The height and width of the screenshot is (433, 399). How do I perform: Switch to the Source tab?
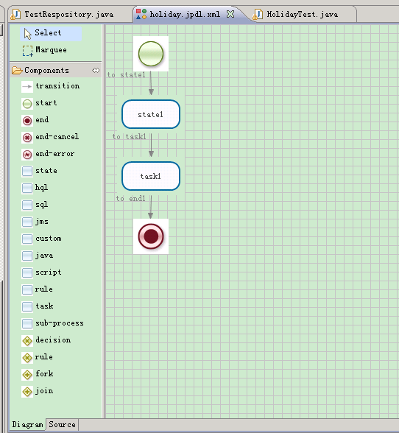click(x=62, y=424)
